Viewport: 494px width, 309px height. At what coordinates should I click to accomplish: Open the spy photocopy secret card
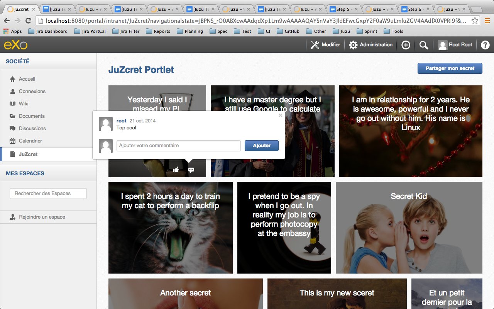click(284, 228)
